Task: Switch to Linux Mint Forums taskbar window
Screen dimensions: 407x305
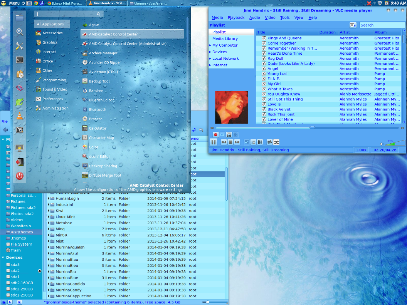Action: [65, 3]
